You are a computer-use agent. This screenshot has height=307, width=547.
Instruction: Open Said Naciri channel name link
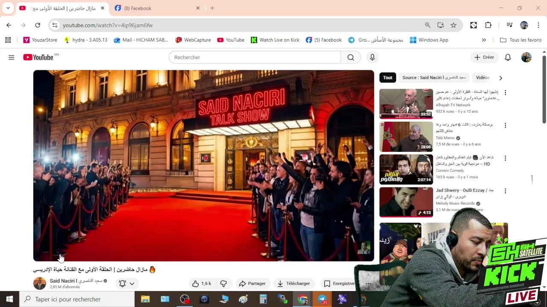click(76, 281)
